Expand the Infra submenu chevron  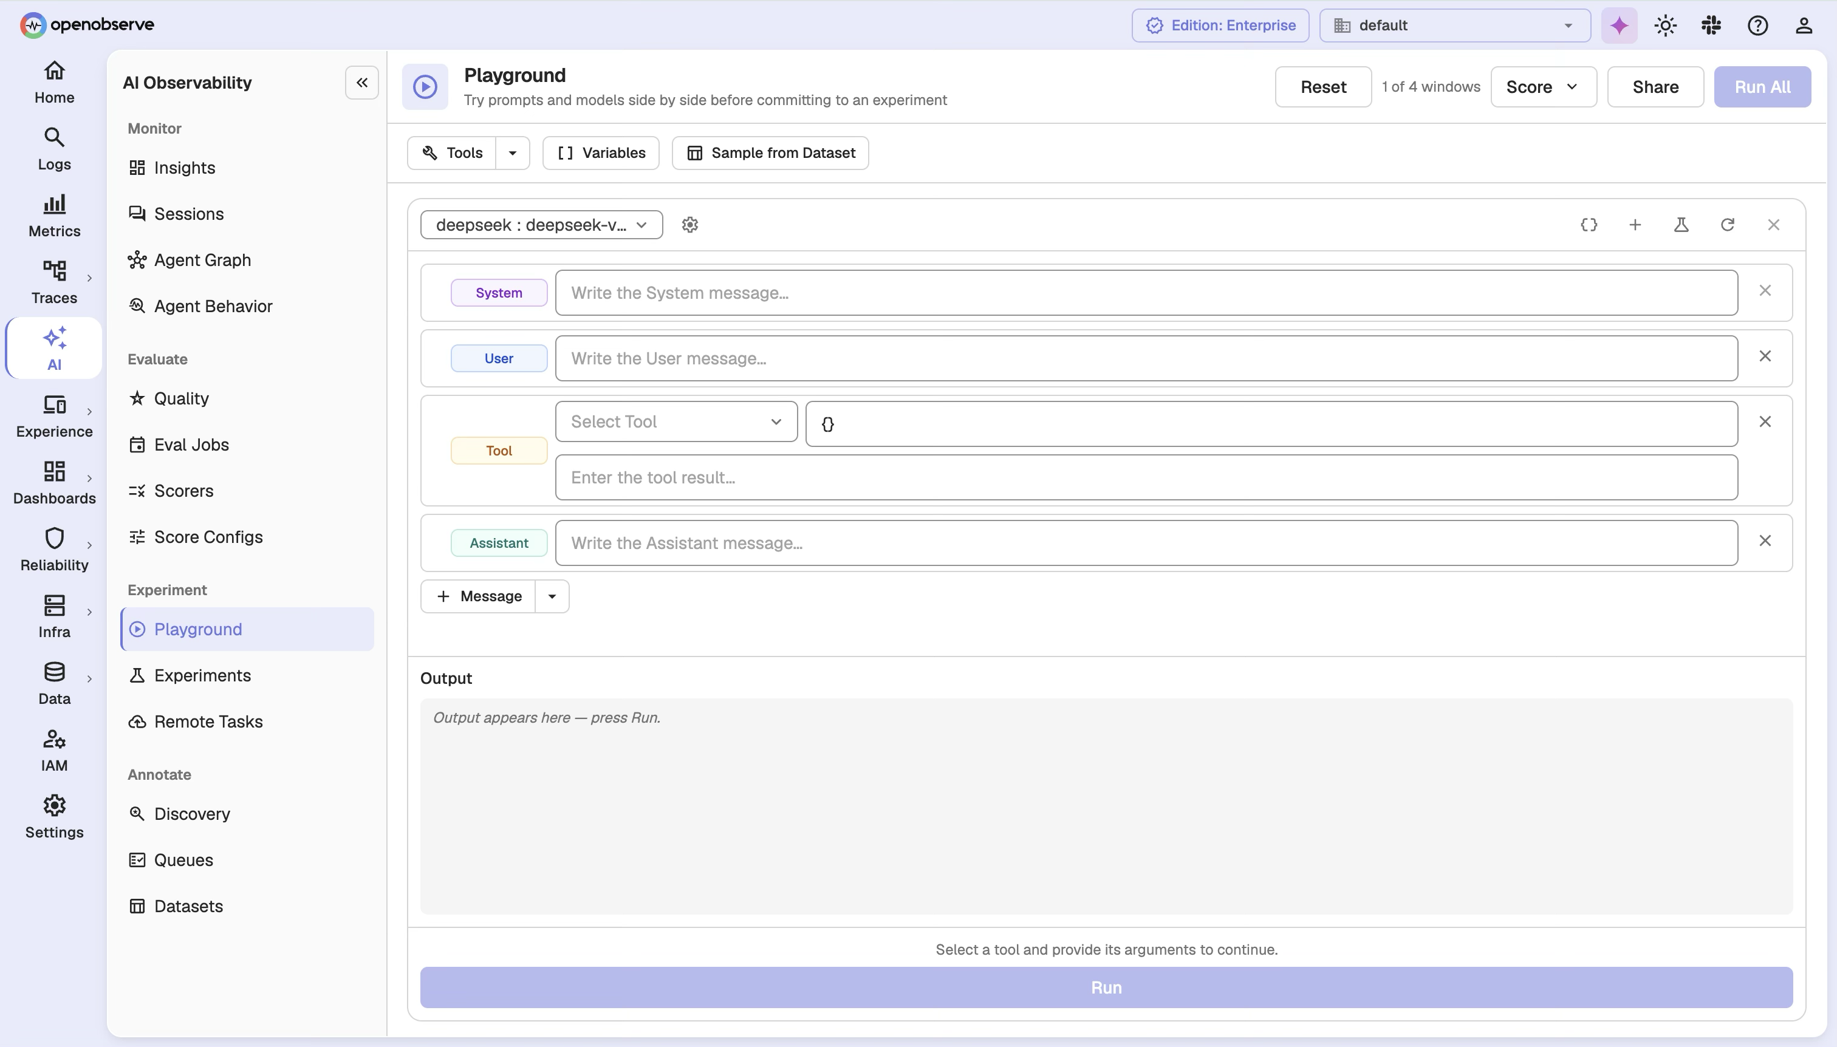tap(89, 612)
